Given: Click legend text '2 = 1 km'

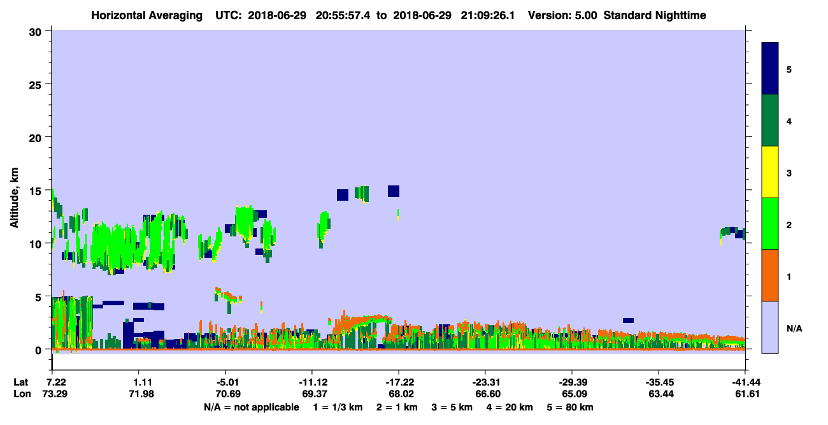Looking at the screenshot, I should pos(397,407).
